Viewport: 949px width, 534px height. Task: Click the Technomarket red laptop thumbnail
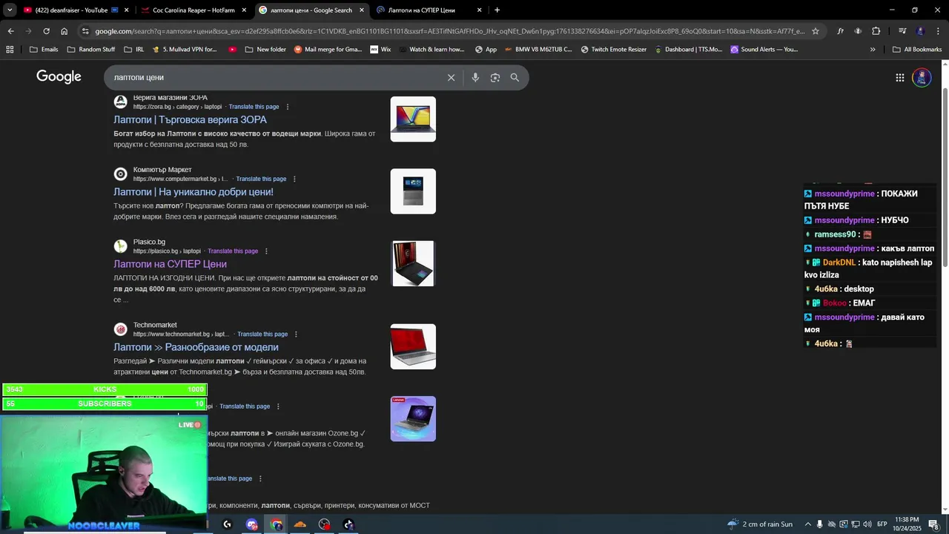413,346
